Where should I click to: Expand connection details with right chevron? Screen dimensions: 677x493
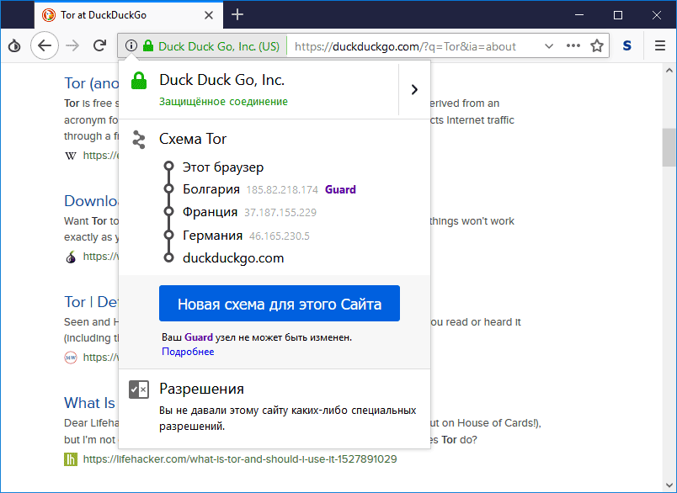click(414, 89)
